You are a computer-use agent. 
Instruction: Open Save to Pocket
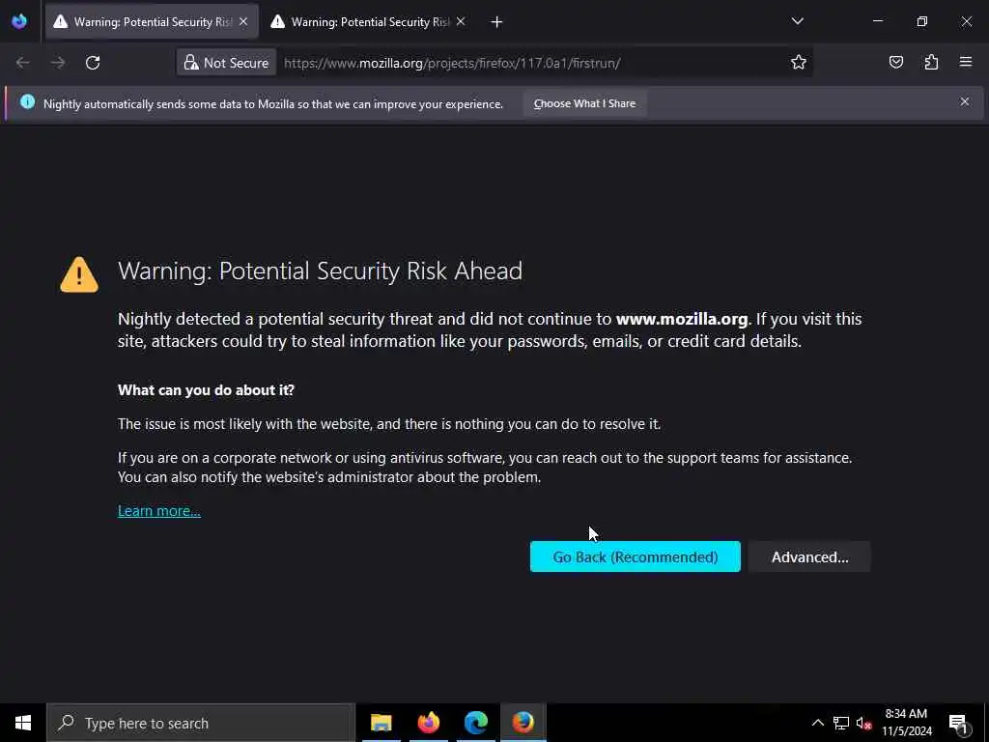pos(896,62)
